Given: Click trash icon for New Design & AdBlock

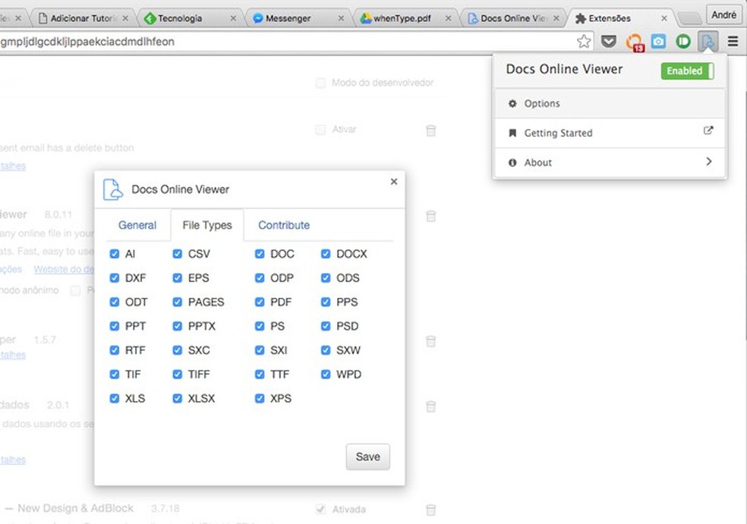Looking at the screenshot, I should (x=430, y=510).
